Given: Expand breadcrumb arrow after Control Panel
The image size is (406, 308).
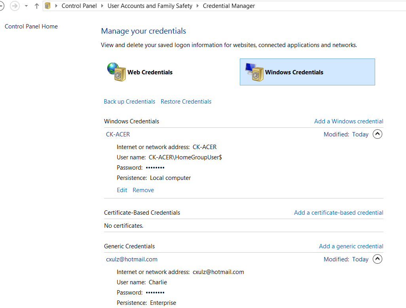Looking at the screenshot, I should click(x=102, y=6).
